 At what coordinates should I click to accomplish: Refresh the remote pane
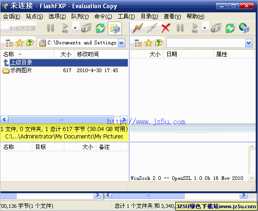click(230, 28)
